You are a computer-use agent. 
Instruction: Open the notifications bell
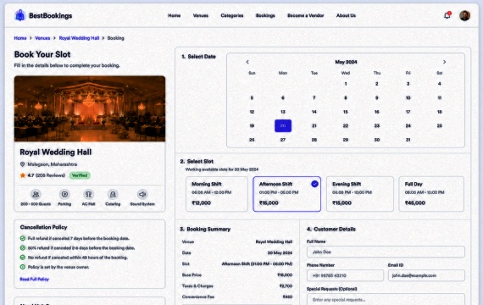tap(447, 15)
